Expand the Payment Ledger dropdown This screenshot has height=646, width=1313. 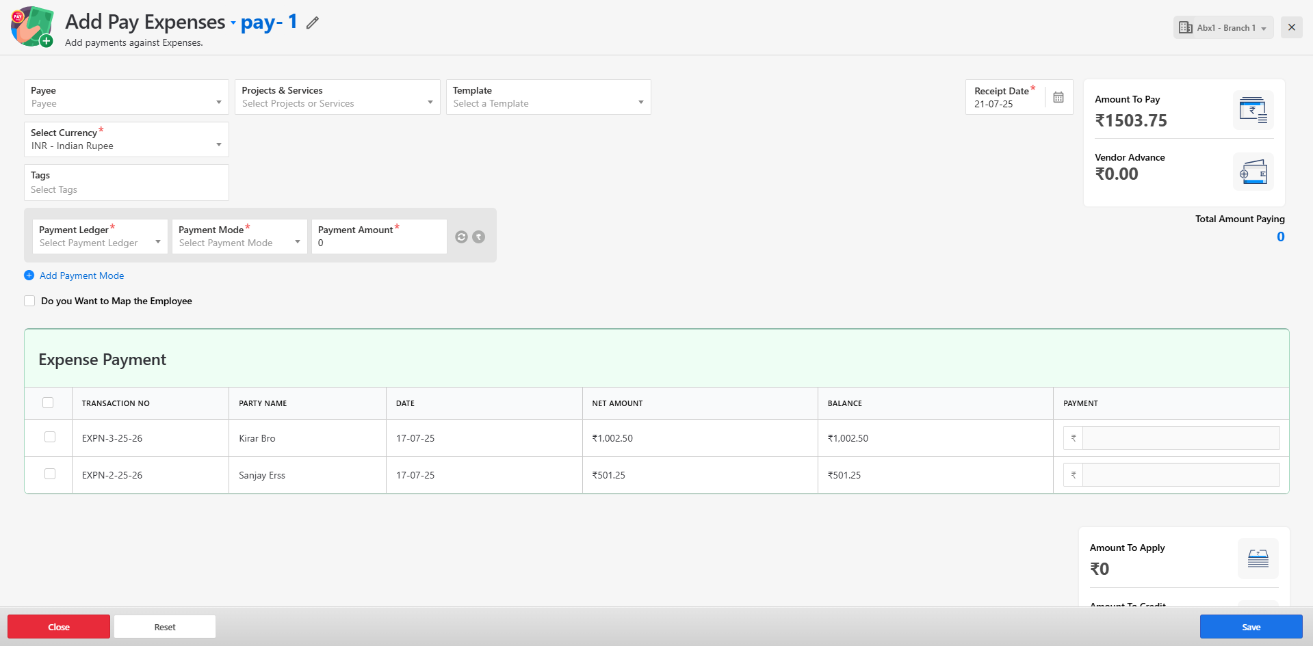click(x=100, y=237)
